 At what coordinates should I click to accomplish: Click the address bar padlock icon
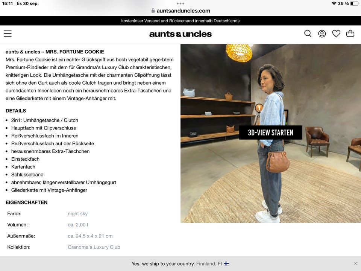pyautogui.click(x=153, y=11)
